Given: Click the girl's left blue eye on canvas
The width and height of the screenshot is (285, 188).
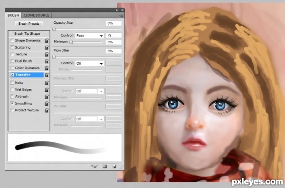Looking at the screenshot, I should pyautogui.click(x=172, y=104).
